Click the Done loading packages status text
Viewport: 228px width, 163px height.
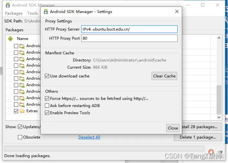(x=27, y=156)
